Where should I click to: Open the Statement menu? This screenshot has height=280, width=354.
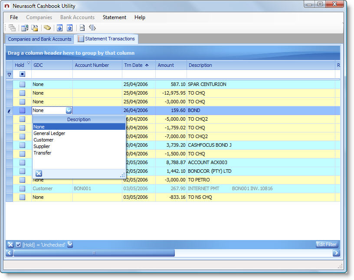[114, 17]
